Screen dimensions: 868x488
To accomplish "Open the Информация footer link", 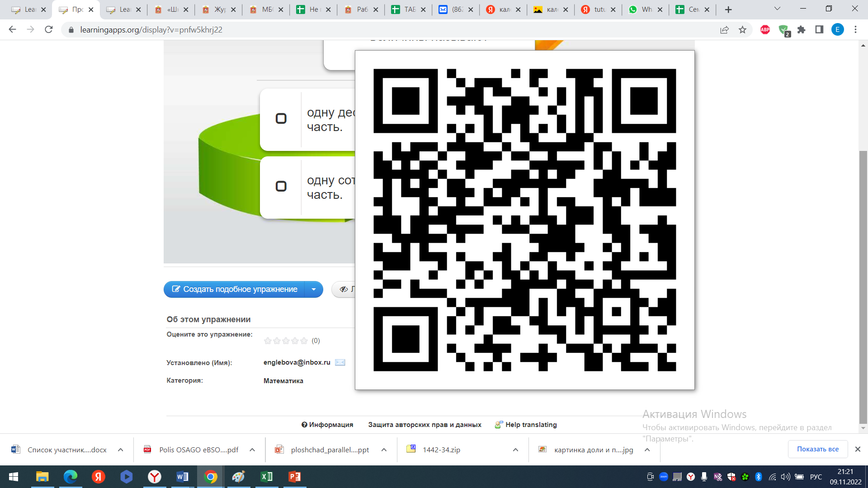I will [x=327, y=425].
